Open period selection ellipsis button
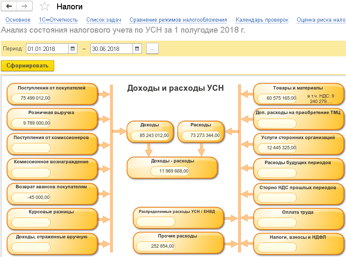 152,49
